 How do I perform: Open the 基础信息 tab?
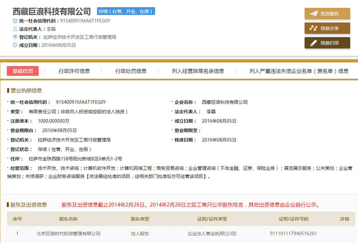[x=23, y=71]
